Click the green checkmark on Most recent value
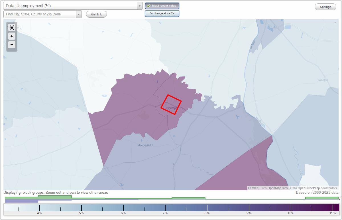 149,5
